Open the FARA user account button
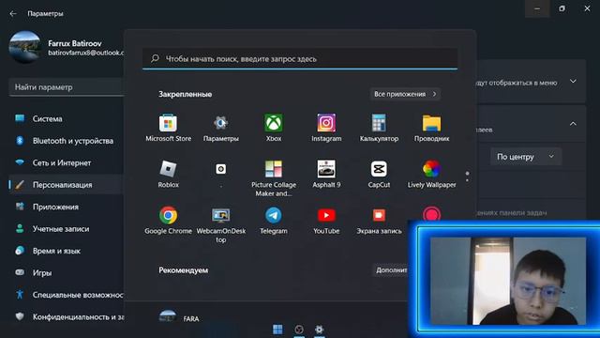 point(179,318)
